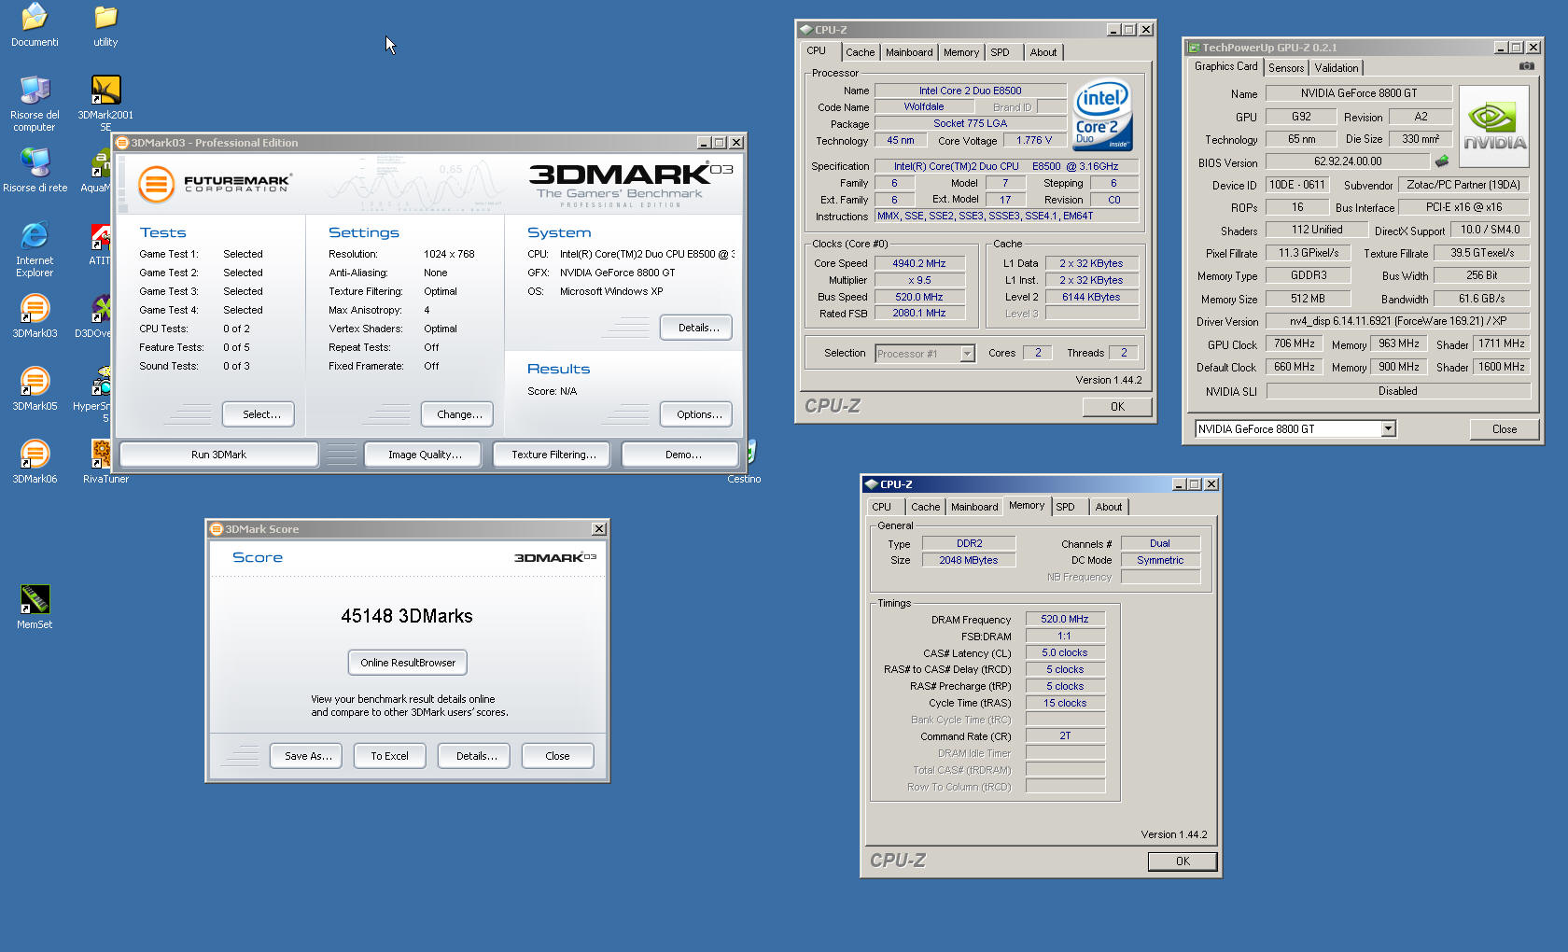
Task: Open Cache tab in lower CPU-Z window
Action: (926, 508)
